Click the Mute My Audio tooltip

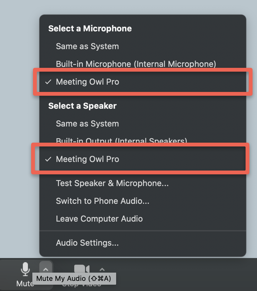coord(74,279)
